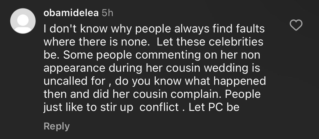Click the 5h timestamp

(107, 13)
